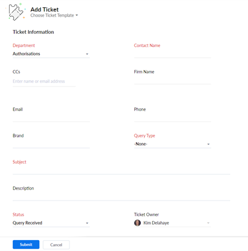This screenshot has height=251, width=248.
Task: Select the Phone input field
Action: pos(172,118)
